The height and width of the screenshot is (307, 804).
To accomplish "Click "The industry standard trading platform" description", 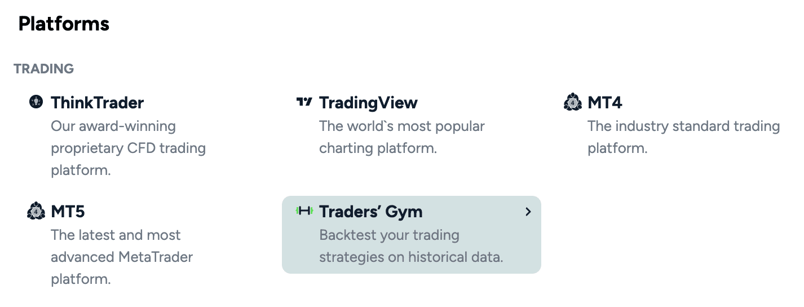I will pos(683,137).
